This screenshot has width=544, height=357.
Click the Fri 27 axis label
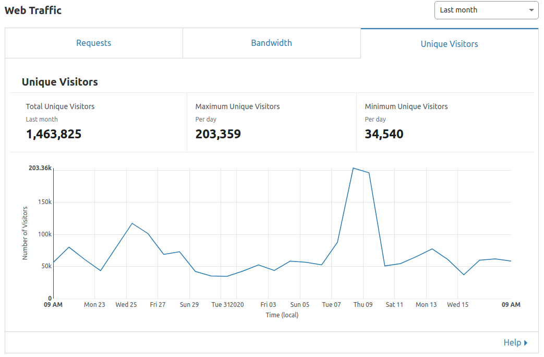click(158, 305)
